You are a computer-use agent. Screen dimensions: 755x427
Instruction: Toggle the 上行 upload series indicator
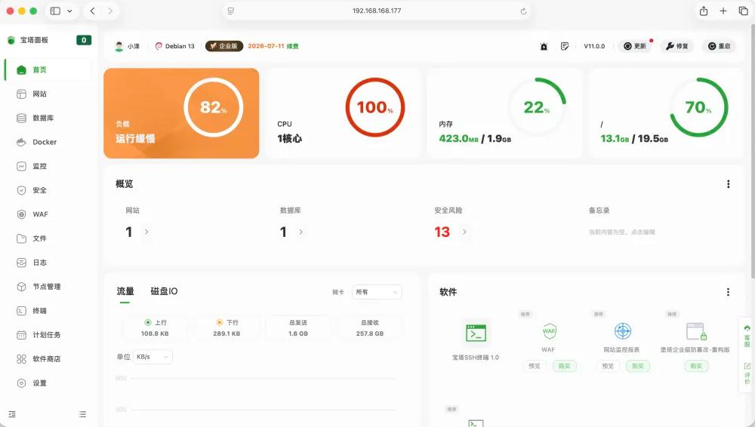pos(148,322)
